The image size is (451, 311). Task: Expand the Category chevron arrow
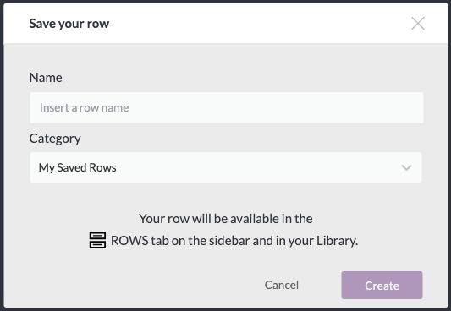point(406,167)
